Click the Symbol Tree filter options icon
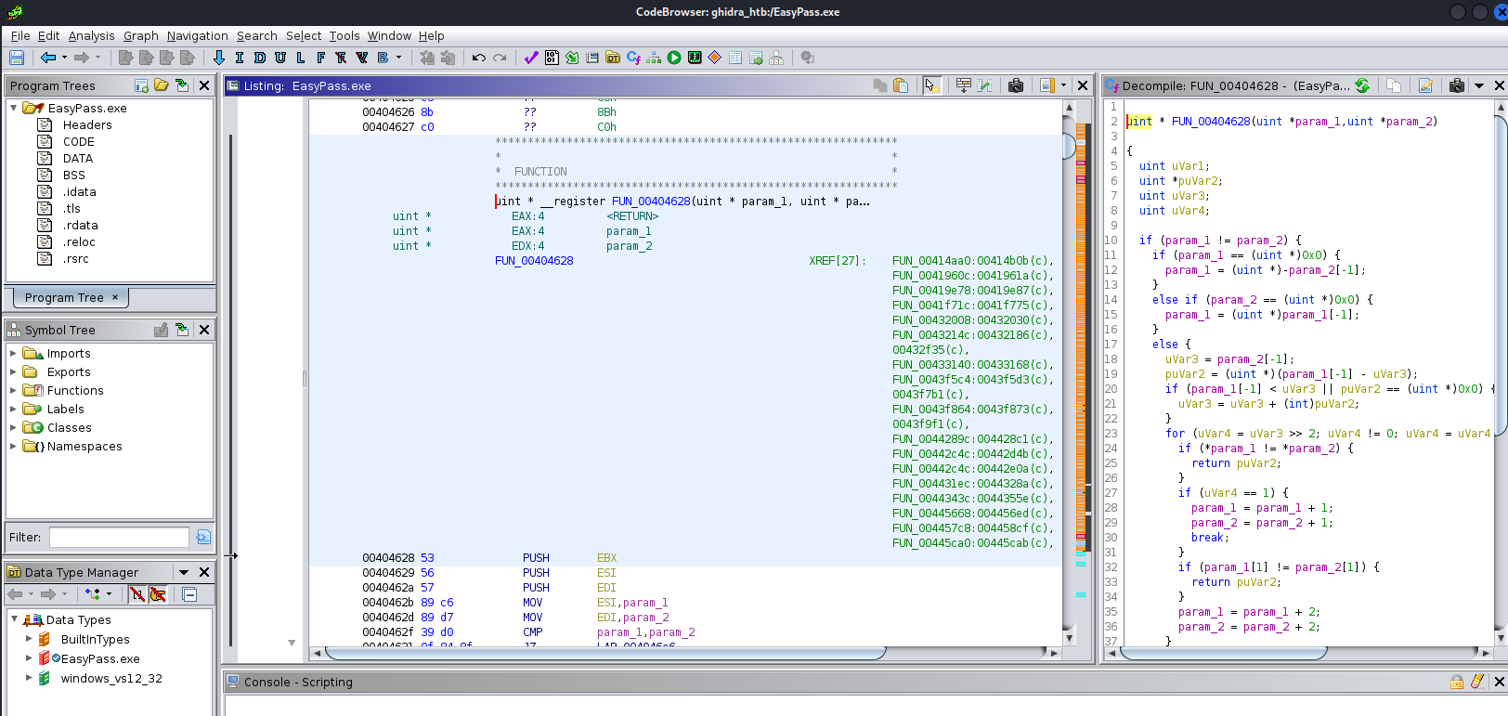Image resolution: width=1508 pixels, height=716 pixels. 203,537
